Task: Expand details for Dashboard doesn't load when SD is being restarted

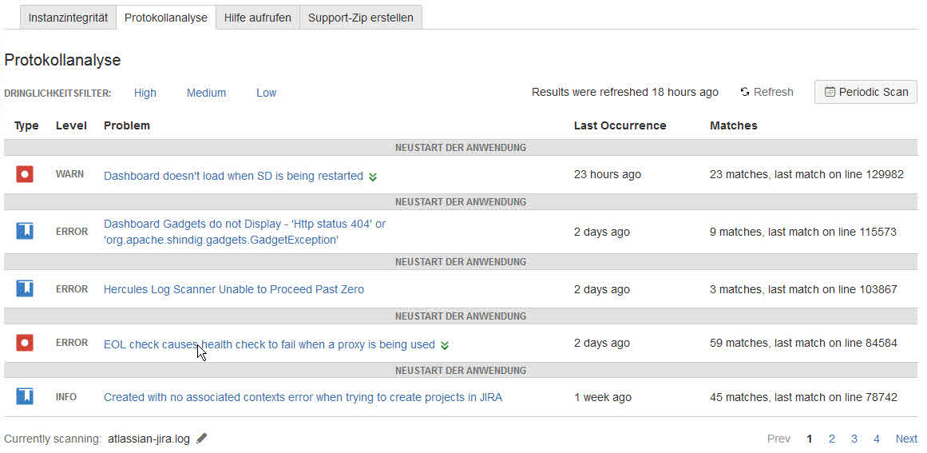Action: click(372, 177)
